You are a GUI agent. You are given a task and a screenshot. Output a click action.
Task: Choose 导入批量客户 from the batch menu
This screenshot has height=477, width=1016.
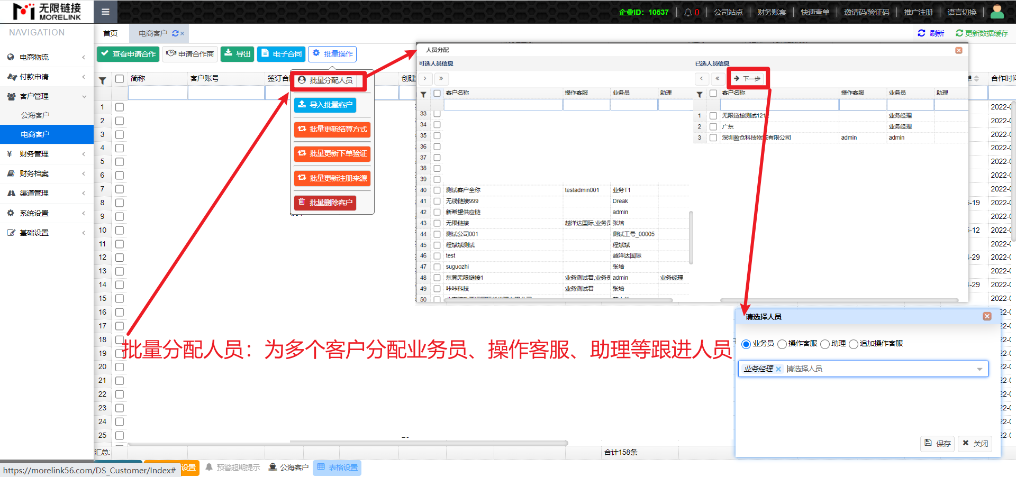tap(325, 105)
